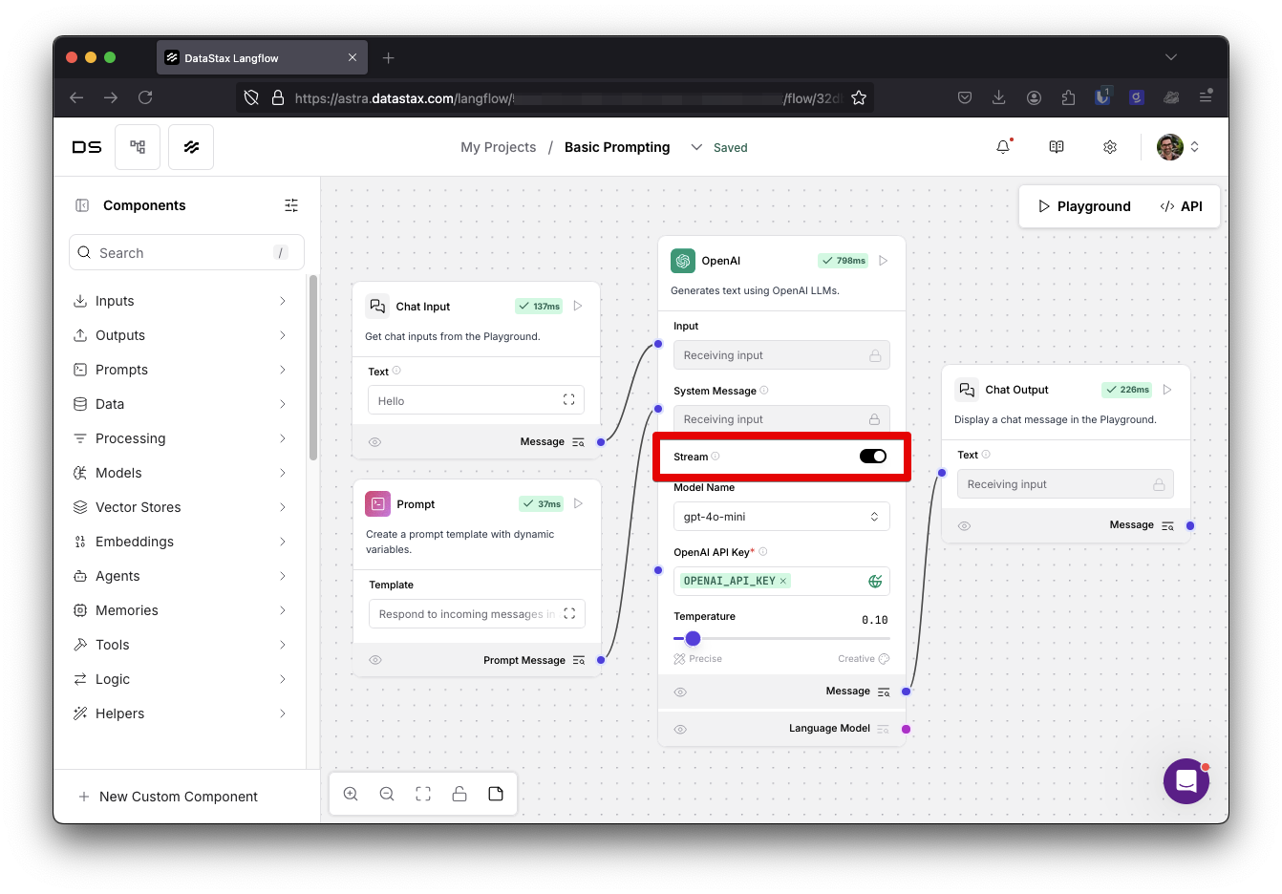Toggle visibility of the Prompt Message output
This screenshot has width=1282, height=894.
point(374,659)
